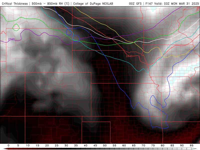
Task: Click the 00Z GFS model label
Action: click(x=135, y=3)
